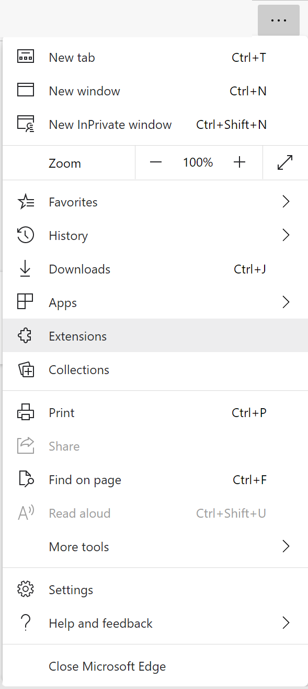Click the three-dot Settings and more button
Image resolution: width=308 pixels, height=689 pixels.
pos(279,20)
